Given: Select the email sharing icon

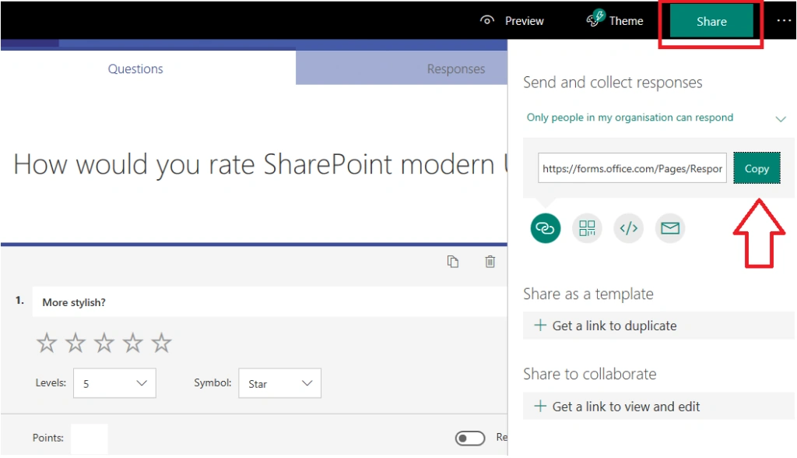Looking at the screenshot, I should [670, 228].
